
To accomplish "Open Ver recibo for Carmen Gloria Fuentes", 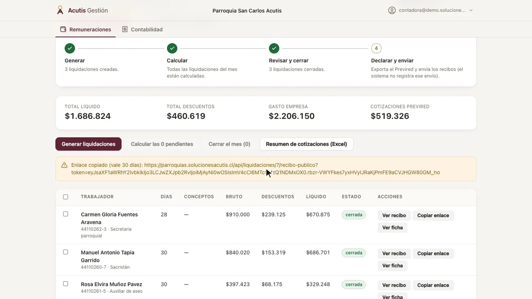I will (x=394, y=215).
